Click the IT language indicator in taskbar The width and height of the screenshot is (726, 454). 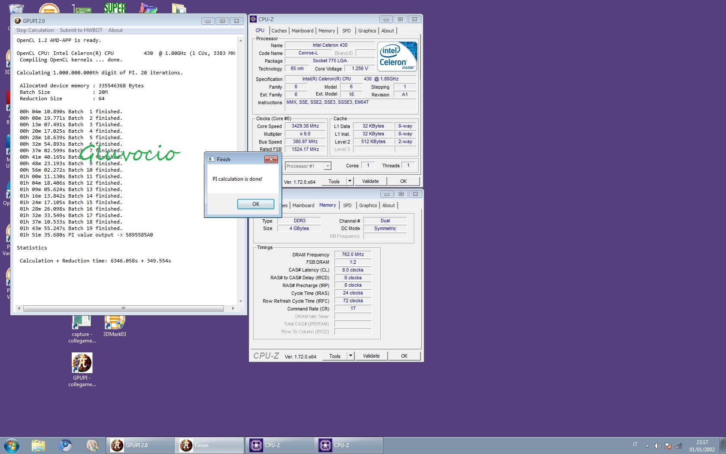[x=635, y=444]
